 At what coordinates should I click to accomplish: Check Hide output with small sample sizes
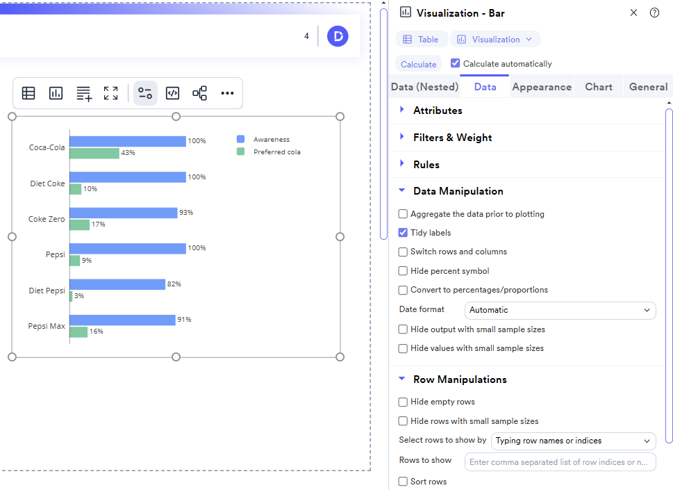403,329
